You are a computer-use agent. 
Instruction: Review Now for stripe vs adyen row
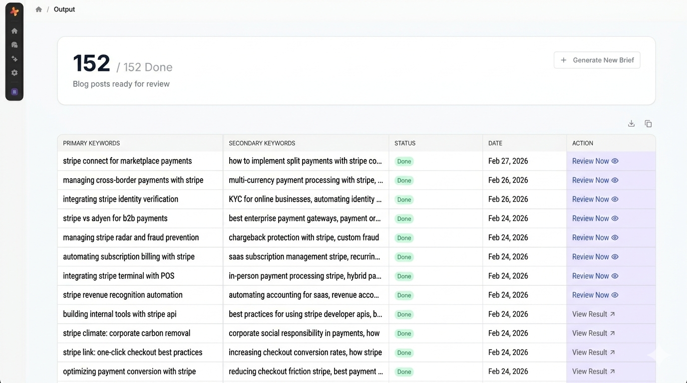pyautogui.click(x=595, y=218)
